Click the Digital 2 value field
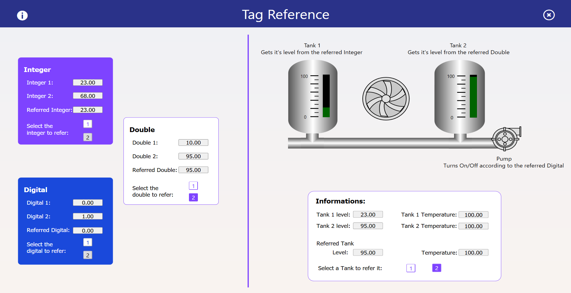 pyautogui.click(x=88, y=216)
